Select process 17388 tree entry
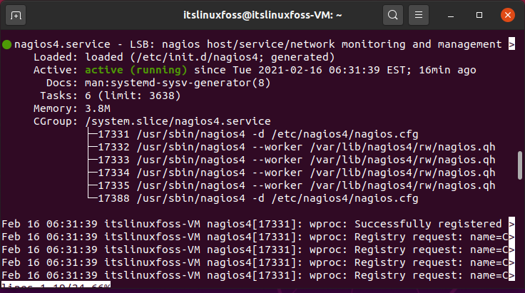Image resolution: width=525 pixels, height=293 pixels. (x=258, y=199)
